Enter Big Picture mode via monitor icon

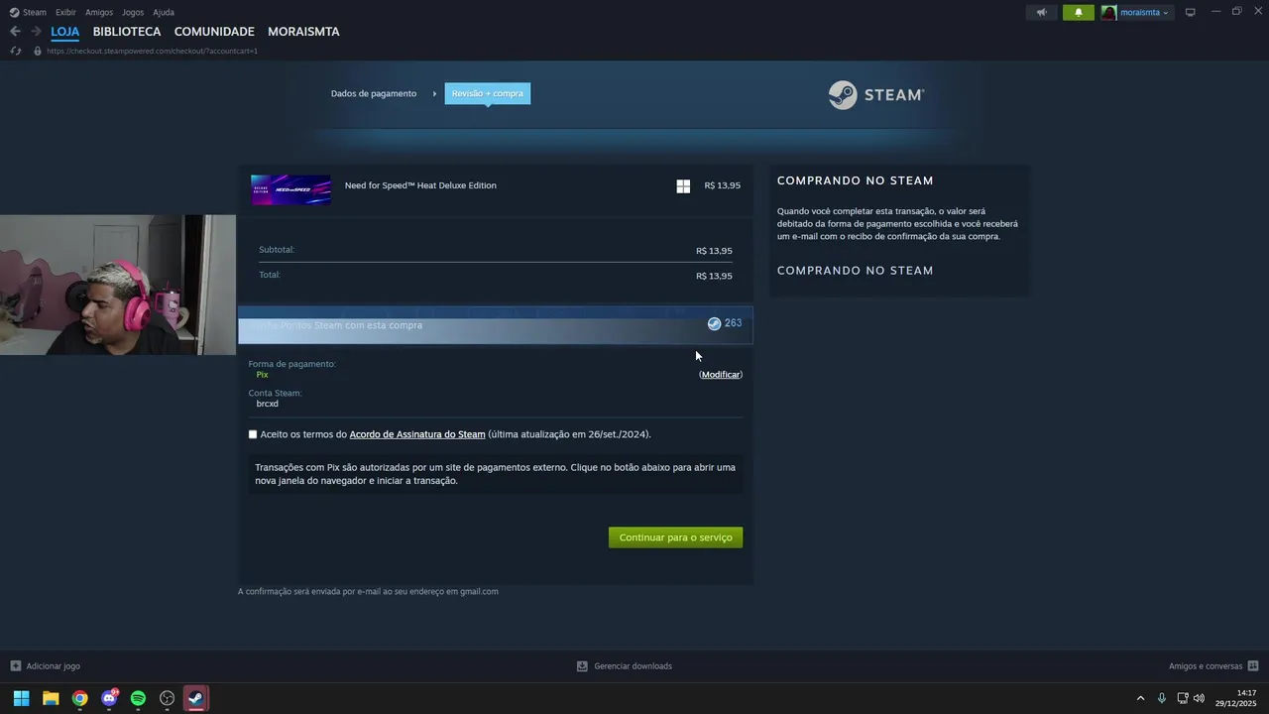1191,13
